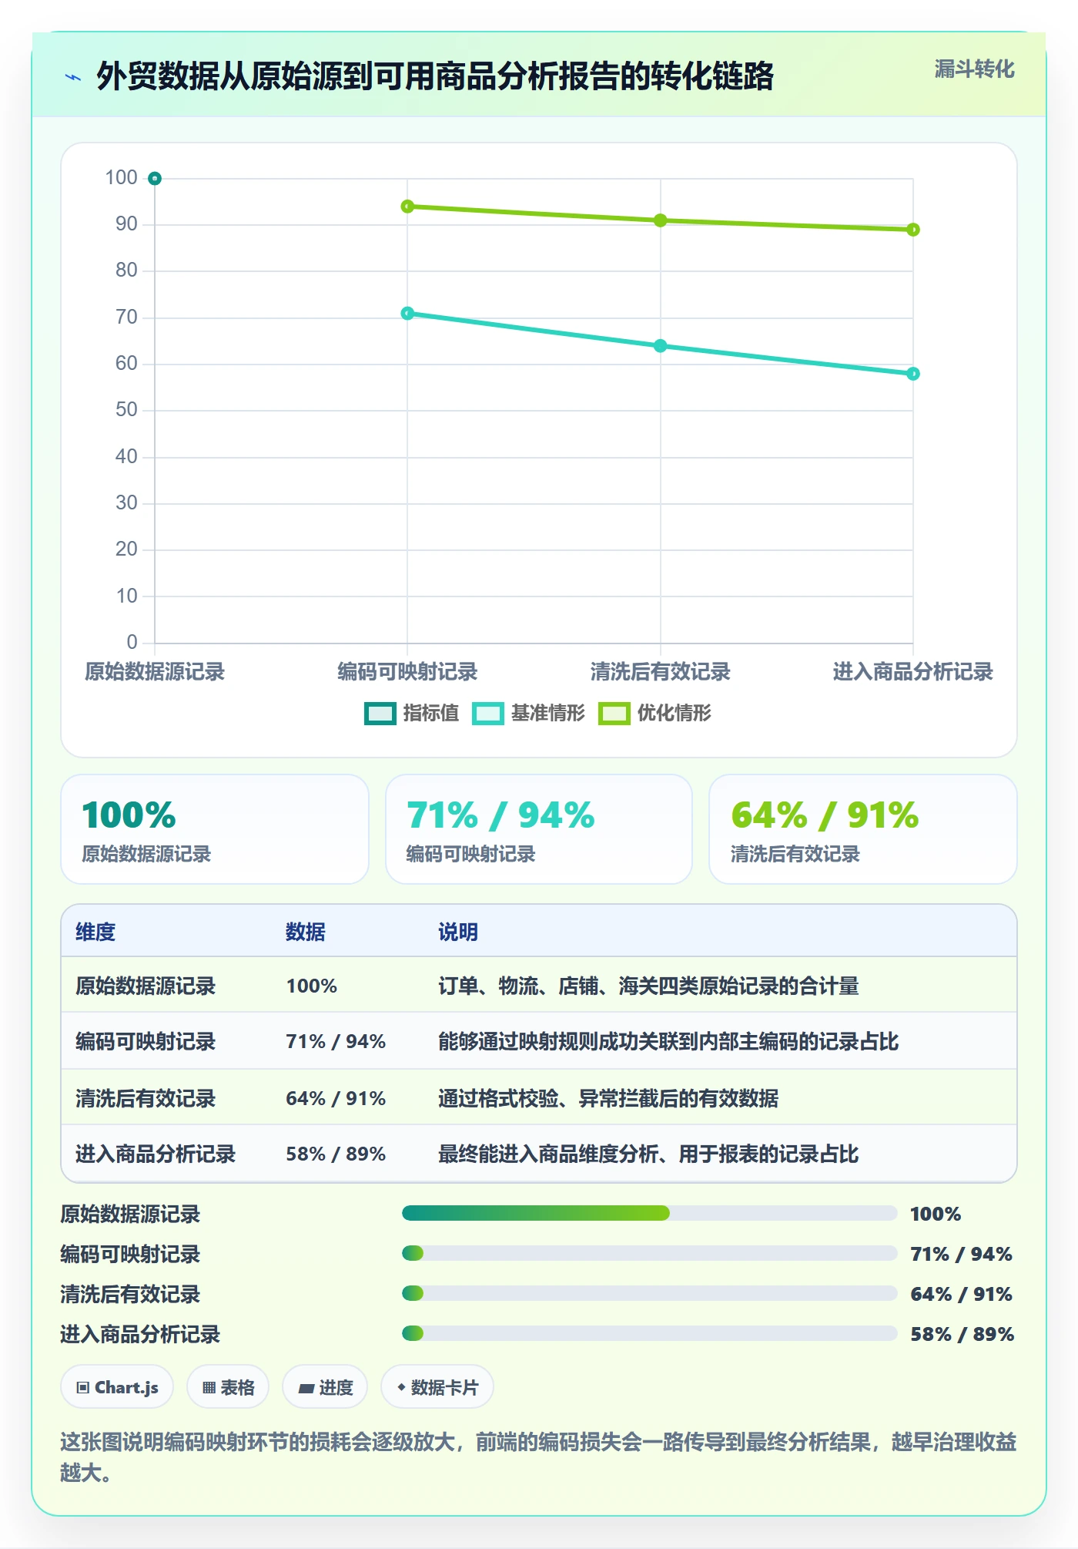Click the 说明 column header
Image resolution: width=1078 pixels, height=1549 pixels.
[458, 932]
